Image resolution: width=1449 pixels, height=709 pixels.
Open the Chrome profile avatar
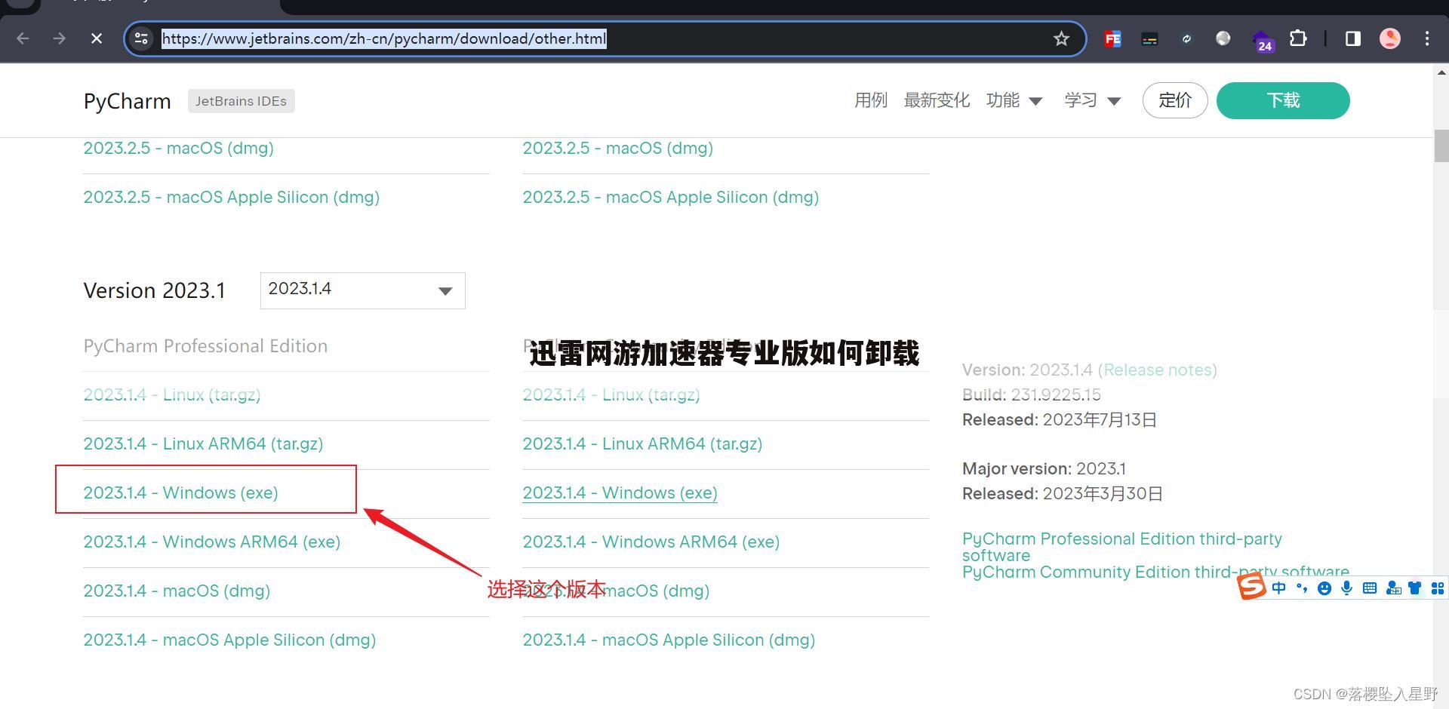tap(1390, 38)
